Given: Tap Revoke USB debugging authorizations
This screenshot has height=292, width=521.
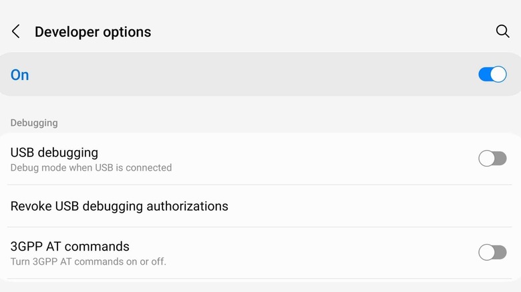Looking at the screenshot, I should point(119,206).
